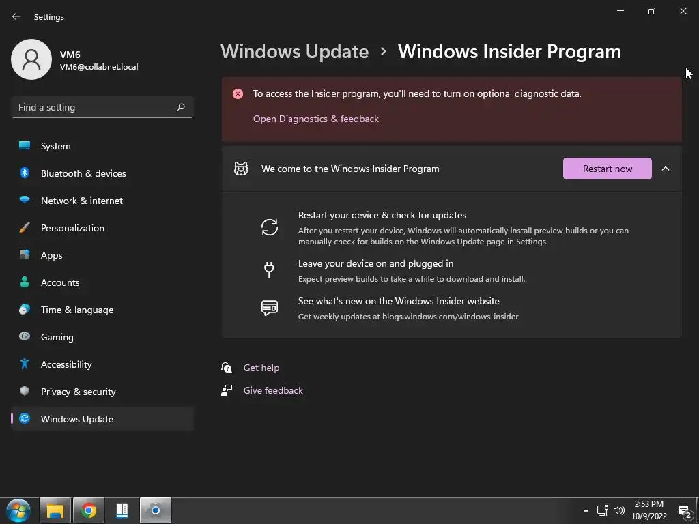Click 'See what's new on the Windows Insider website'

pos(399,301)
